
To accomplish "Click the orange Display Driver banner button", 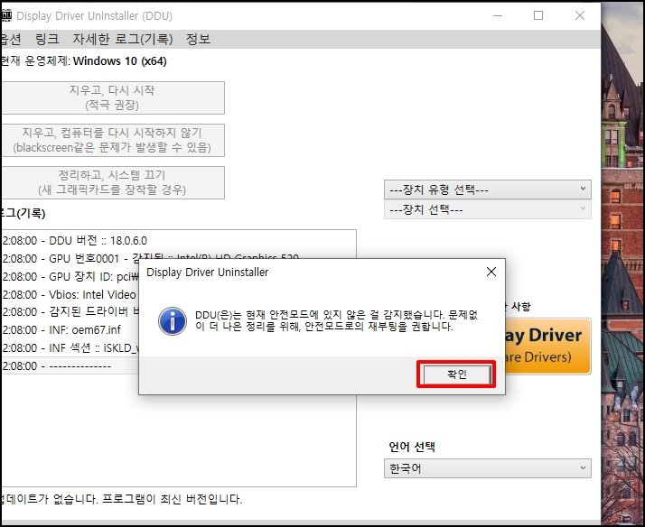I will [x=548, y=346].
